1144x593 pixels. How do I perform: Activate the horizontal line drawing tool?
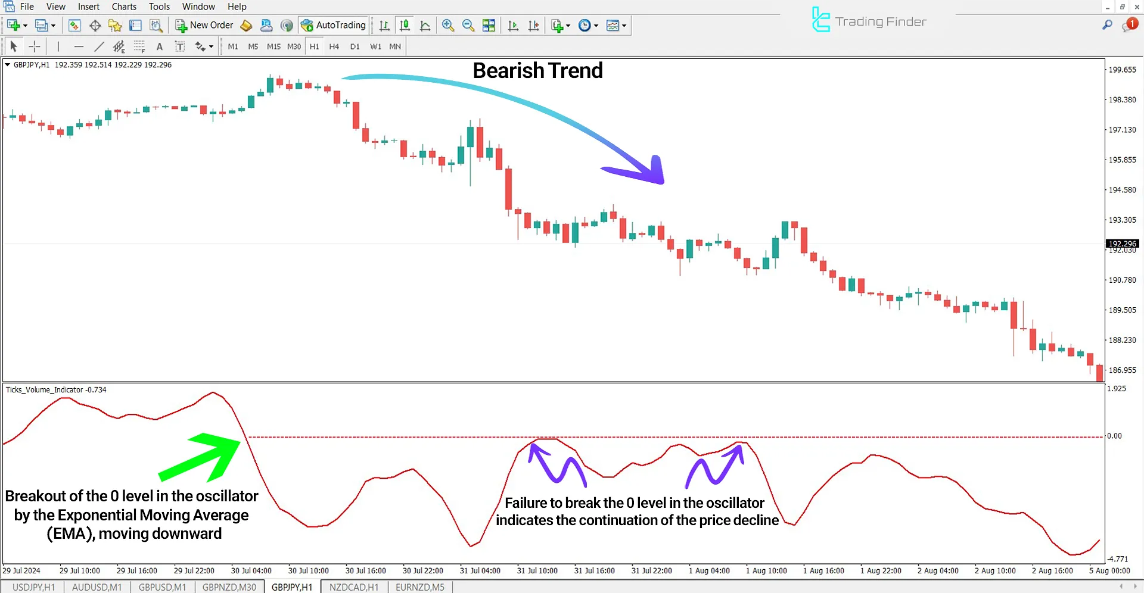tap(78, 46)
